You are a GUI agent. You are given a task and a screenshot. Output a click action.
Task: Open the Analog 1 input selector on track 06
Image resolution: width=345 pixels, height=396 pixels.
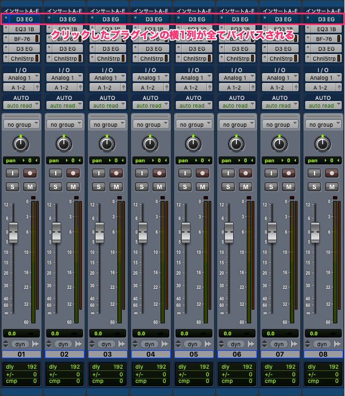[x=237, y=78]
